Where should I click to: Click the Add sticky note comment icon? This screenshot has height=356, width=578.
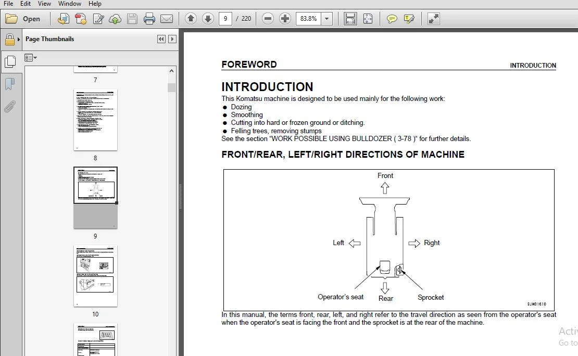[x=392, y=19]
